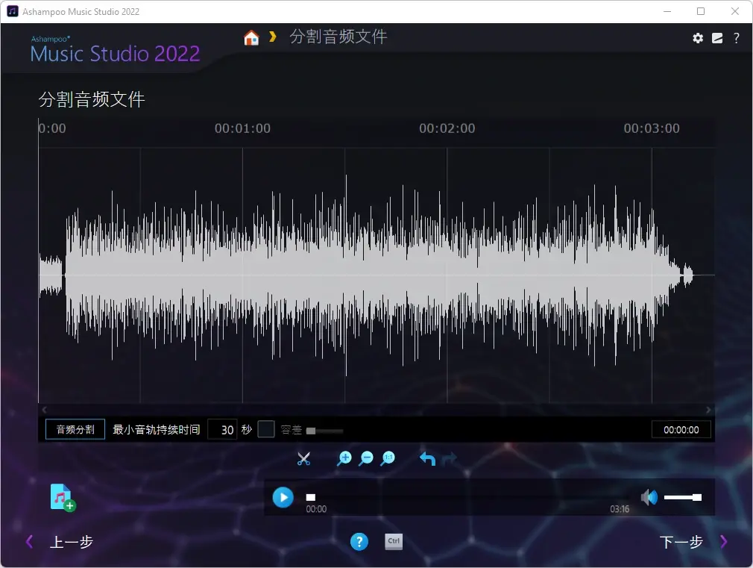This screenshot has height=568, width=753.
Task: Adjust the volume slider
Action: tap(683, 497)
